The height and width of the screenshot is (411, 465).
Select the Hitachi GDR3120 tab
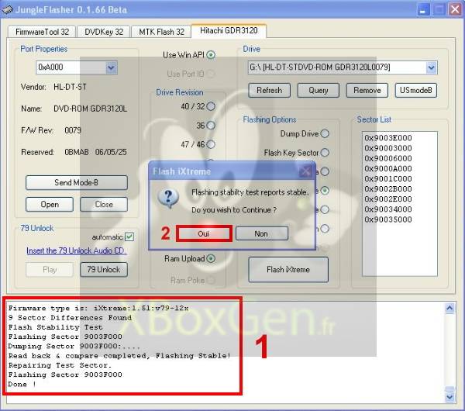tap(229, 30)
